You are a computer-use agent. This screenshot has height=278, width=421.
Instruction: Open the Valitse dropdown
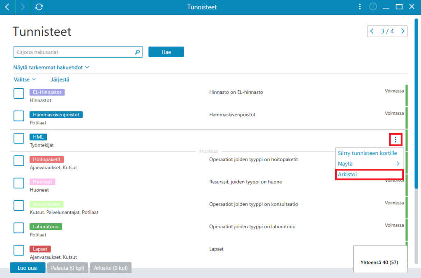point(24,79)
